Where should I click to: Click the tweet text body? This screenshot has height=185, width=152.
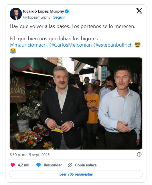tap(75, 39)
